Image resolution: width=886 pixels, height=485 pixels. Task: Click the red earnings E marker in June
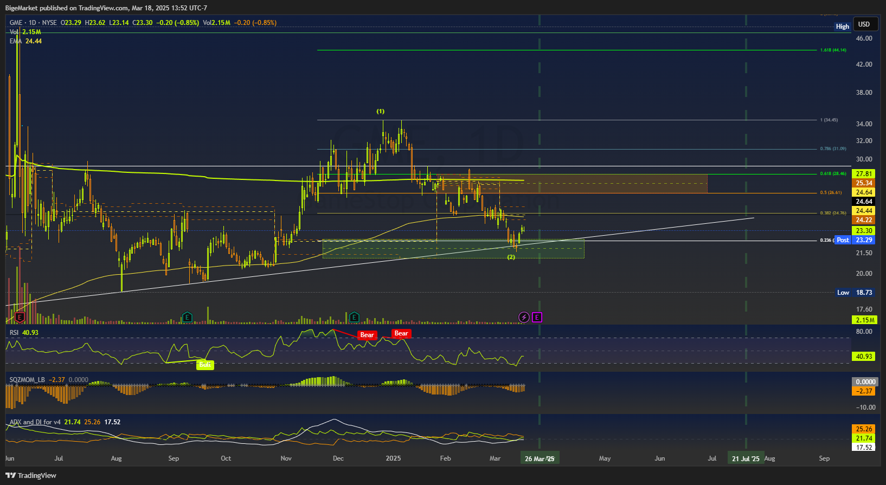(20, 318)
